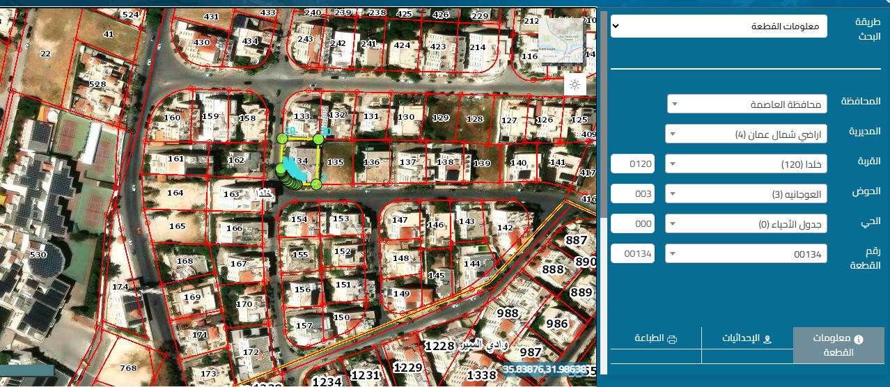Open the طريقة البحث search method dropdown

click(719, 26)
